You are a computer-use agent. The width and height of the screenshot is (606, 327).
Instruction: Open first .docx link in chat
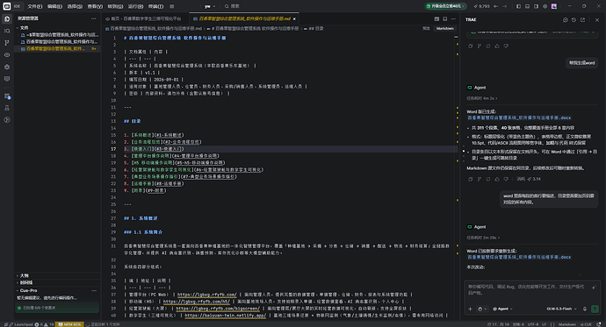coord(519,117)
